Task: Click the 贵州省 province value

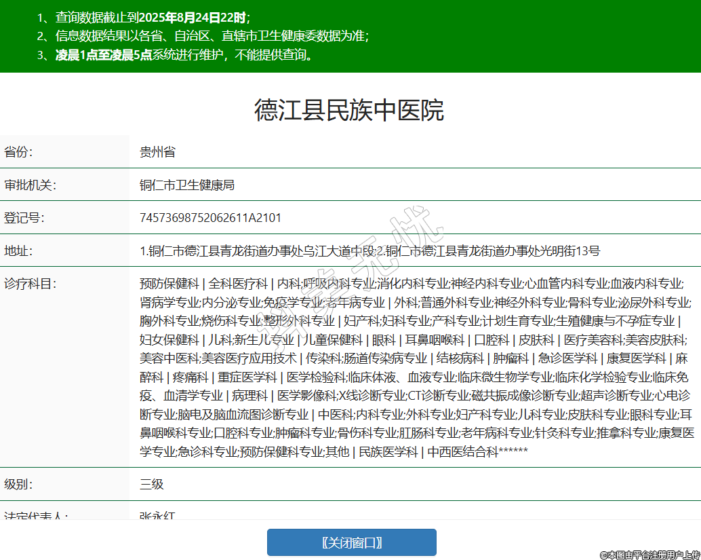Action: (157, 151)
